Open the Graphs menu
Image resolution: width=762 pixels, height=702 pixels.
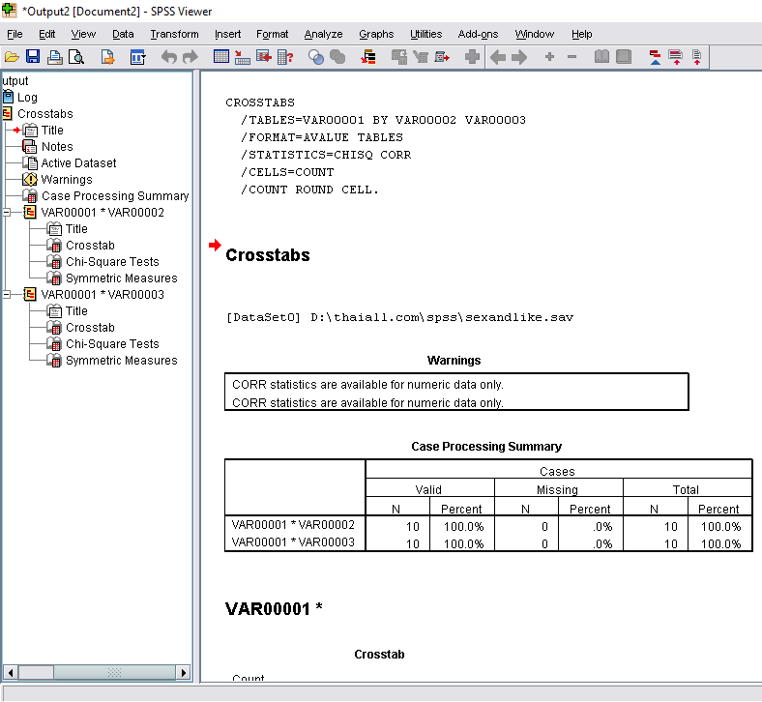click(x=376, y=34)
